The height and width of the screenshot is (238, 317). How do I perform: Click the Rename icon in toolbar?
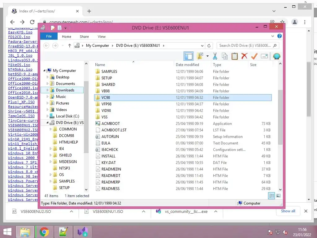(264, 56)
